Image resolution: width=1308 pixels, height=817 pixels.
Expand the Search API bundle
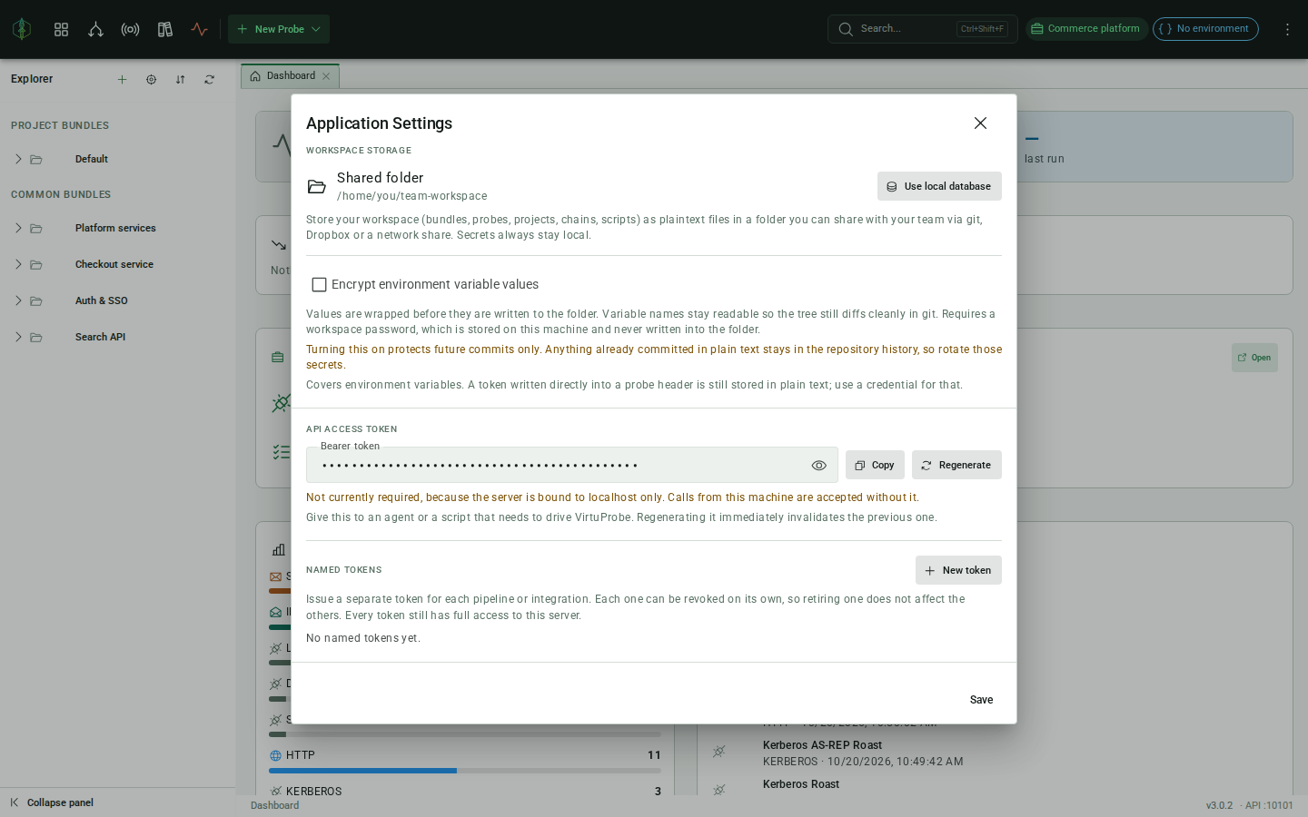click(18, 337)
